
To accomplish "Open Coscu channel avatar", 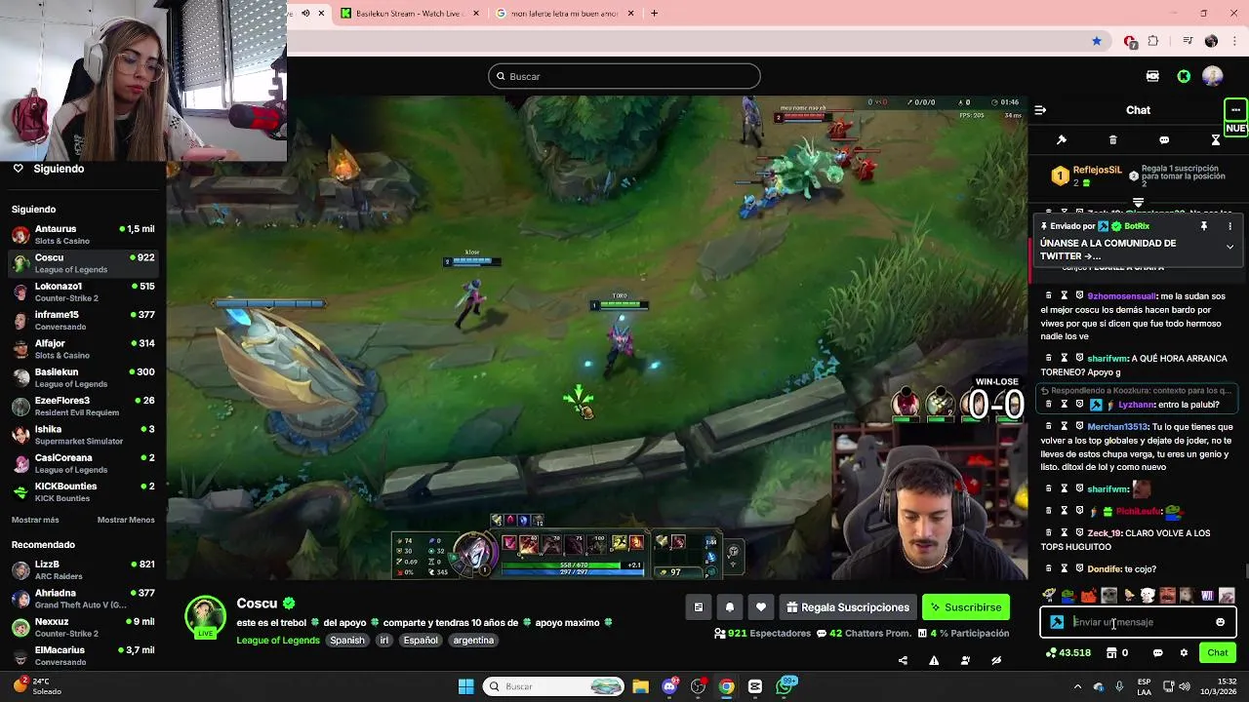I will pos(205,616).
